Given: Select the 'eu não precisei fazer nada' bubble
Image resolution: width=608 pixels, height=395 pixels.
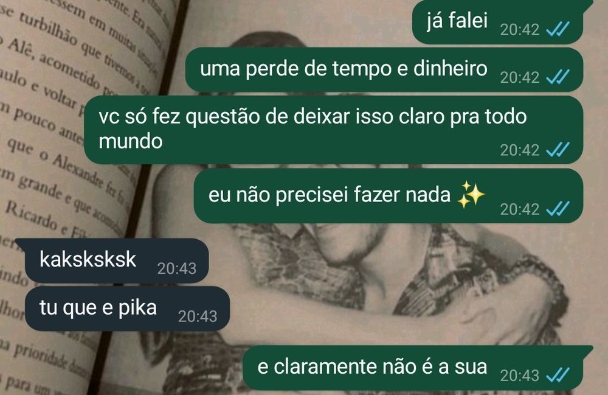Looking at the screenshot, I should (388, 196).
